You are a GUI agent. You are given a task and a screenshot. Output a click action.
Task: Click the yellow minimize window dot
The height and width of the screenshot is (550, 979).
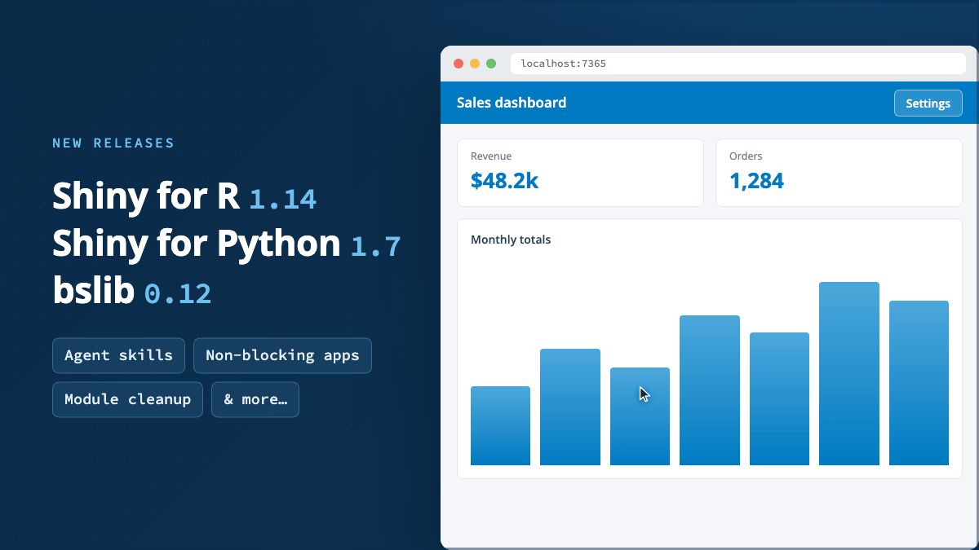click(475, 64)
